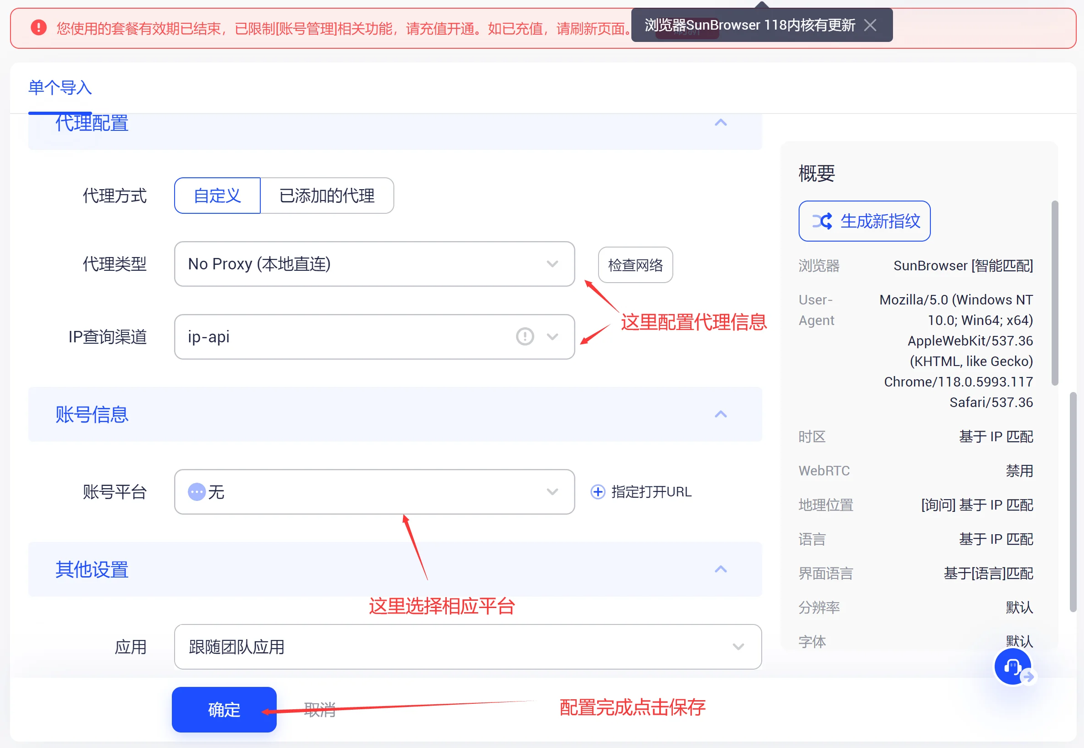Click the 概要 overview heading

(x=817, y=173)
